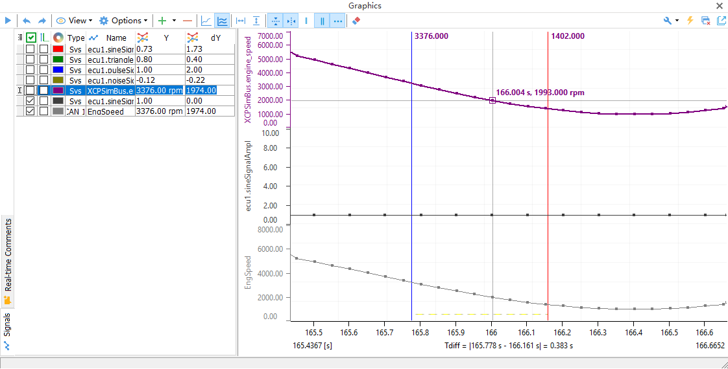Select the separate-axes multi-line chart icon

click(222, 21)
